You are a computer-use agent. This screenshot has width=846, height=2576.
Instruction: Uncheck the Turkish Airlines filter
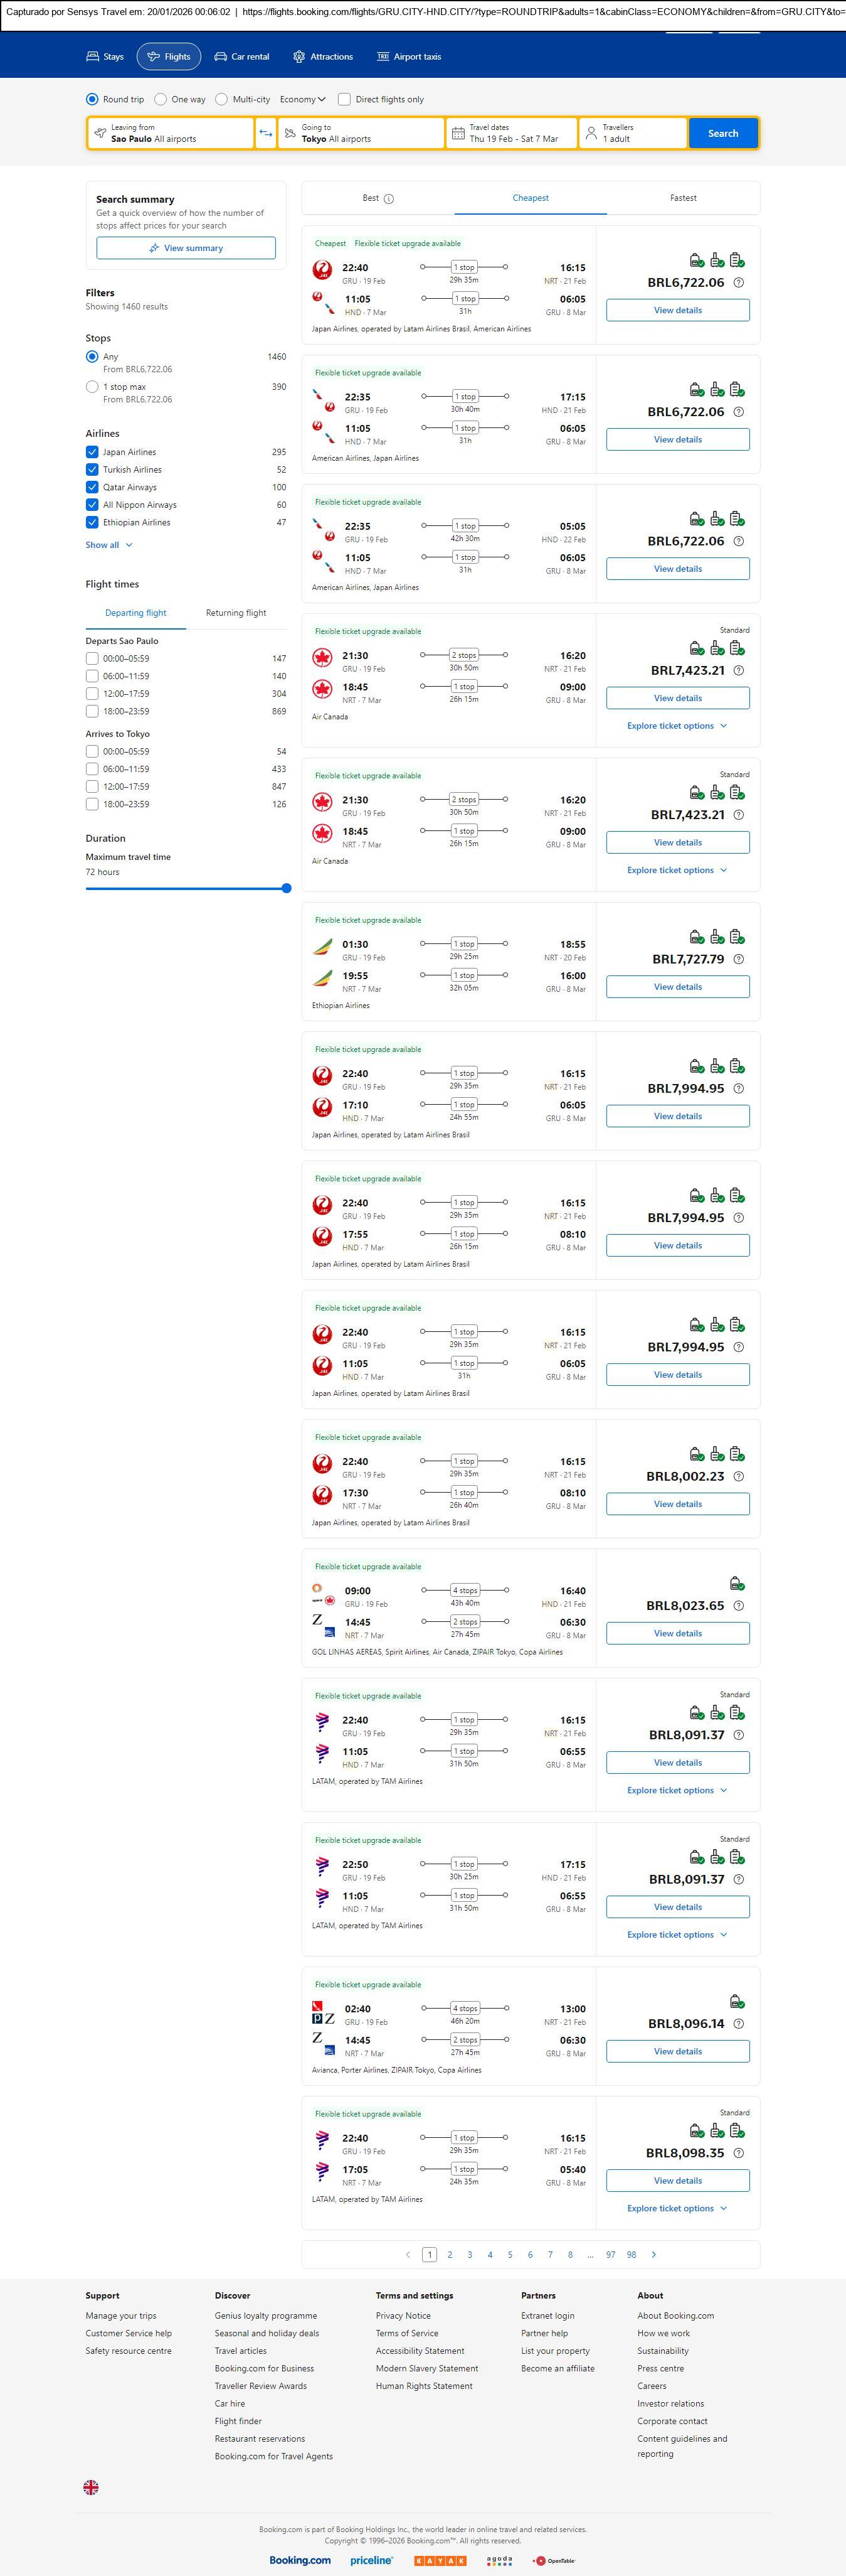[x=92, y=469]
